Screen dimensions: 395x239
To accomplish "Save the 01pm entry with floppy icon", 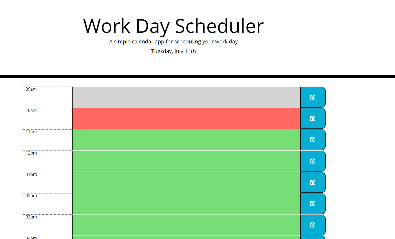I will (313, 183).
